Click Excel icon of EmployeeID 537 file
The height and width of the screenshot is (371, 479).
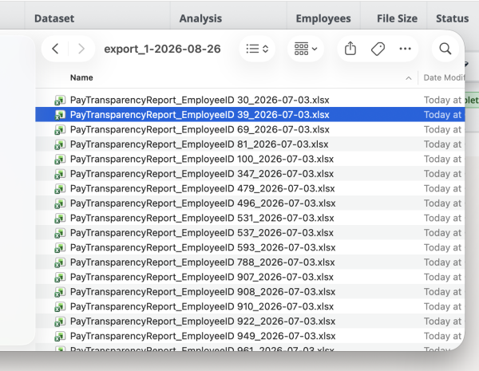60,233
